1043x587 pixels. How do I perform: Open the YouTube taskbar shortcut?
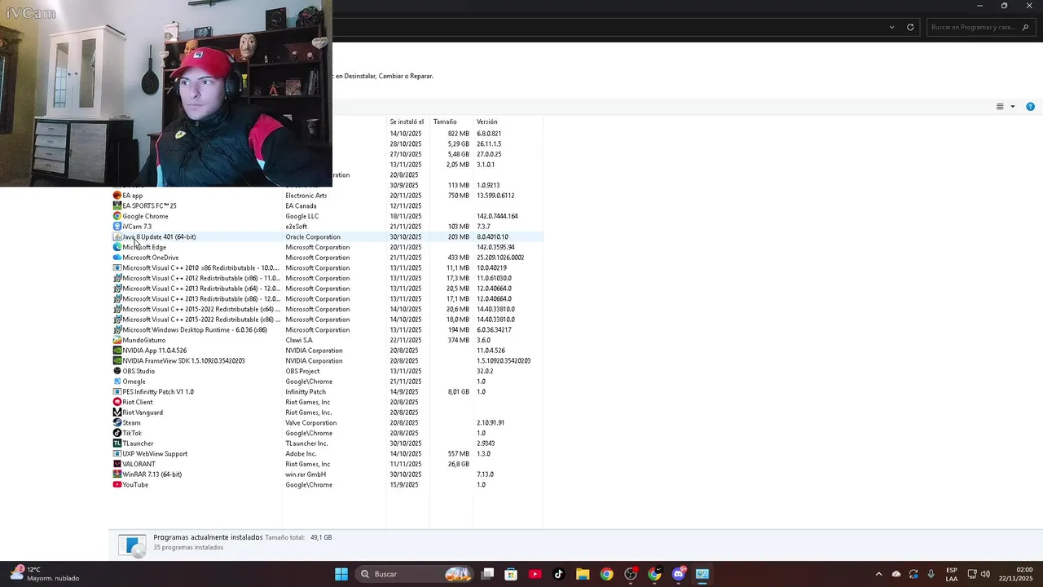(535, 574)
